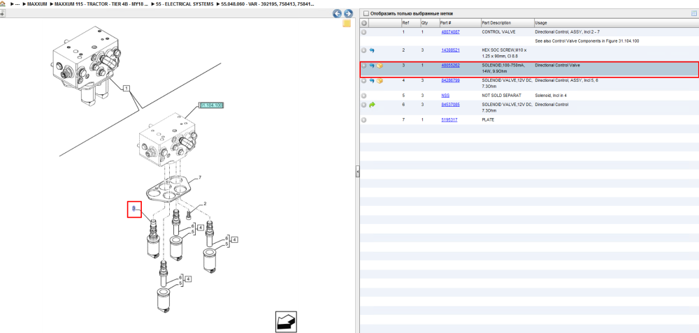Select 'CONTROL VALVE' description text
The height and width of the screenshot is (333, 699).
[498, 32]
